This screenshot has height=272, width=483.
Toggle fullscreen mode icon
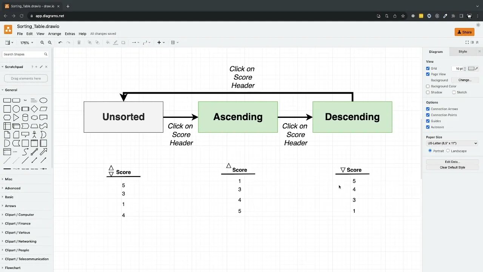coord(467,42)
